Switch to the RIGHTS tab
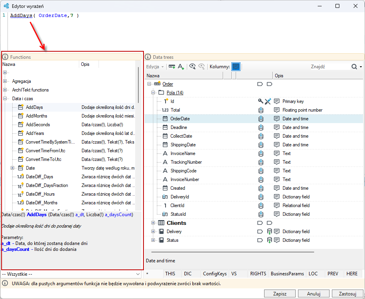This screenshot has height=299, width=365. 258,274
